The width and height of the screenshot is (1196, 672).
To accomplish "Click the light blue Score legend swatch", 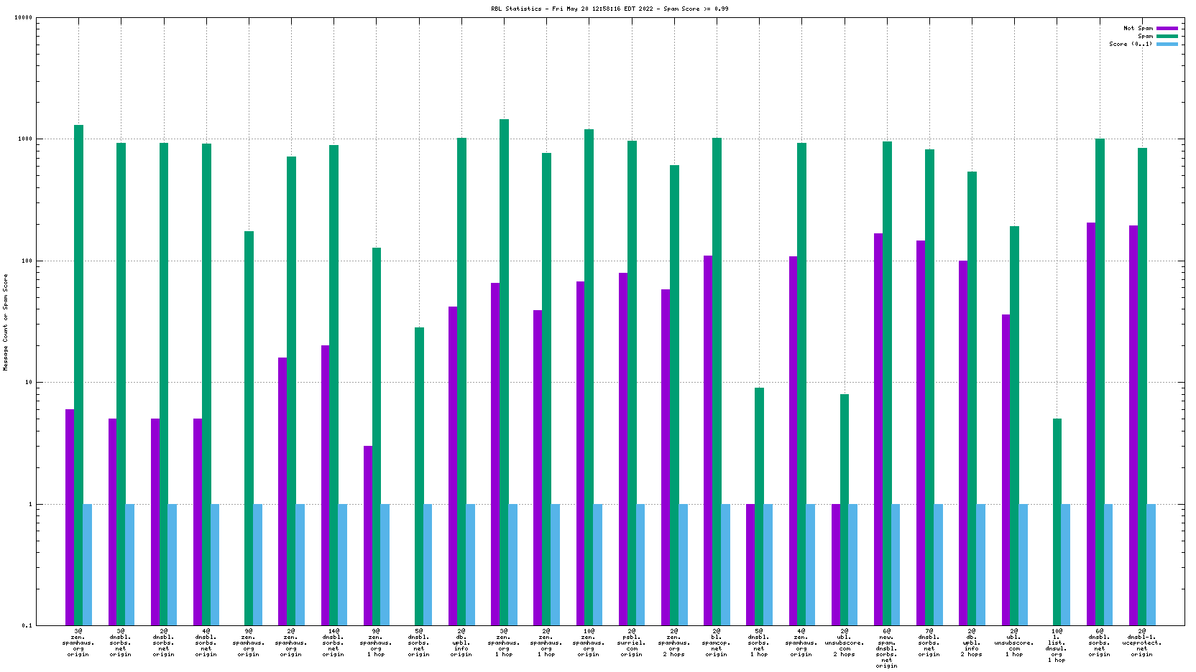I will click(x=1167, y=45).
